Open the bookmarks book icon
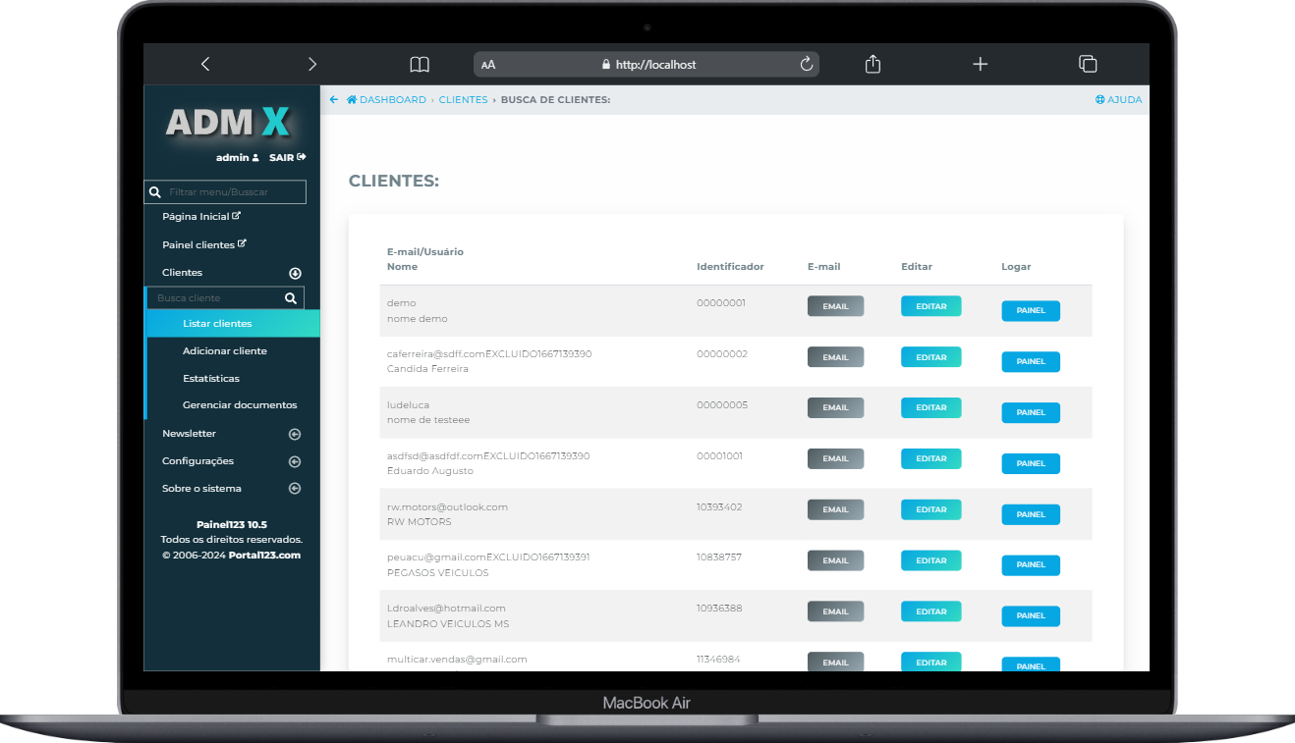 click(x=420, y=64)
